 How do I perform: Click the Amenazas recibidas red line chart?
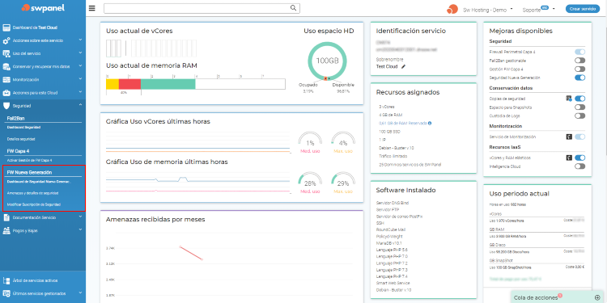pyautogui.click(x=191, y=253)
